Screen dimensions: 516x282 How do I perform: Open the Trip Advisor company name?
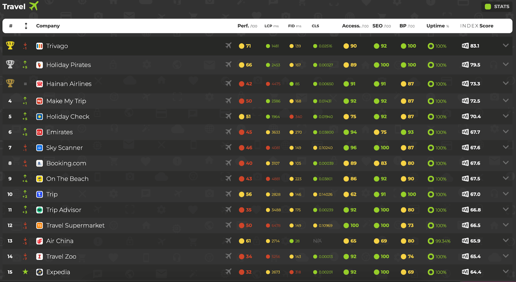click(64, 210)
